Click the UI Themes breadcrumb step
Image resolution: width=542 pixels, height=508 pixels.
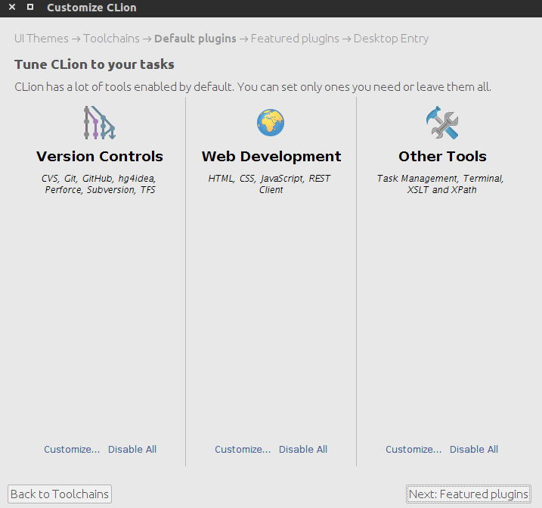(42, 39)
